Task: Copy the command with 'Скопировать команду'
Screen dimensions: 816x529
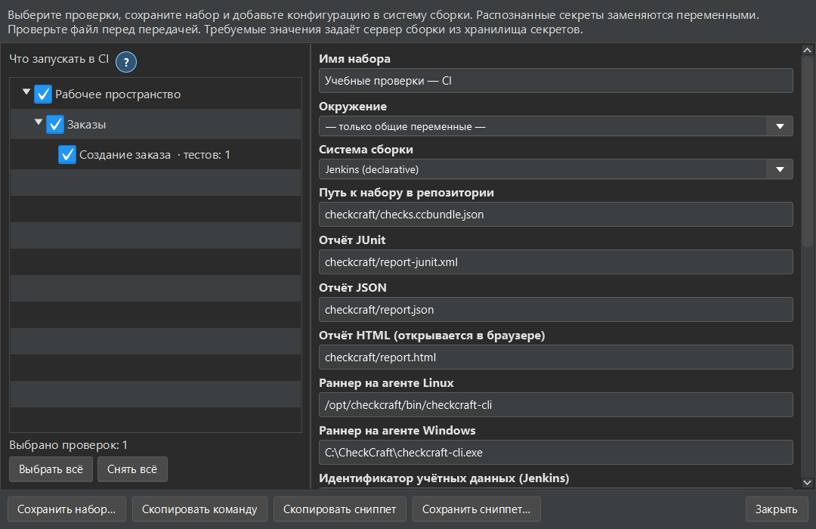Action: (x=199, y=509)
